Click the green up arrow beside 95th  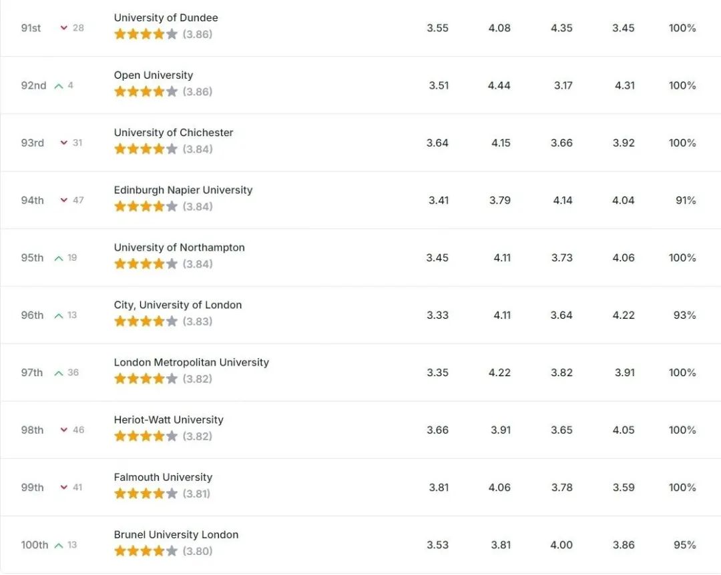tap(58, 258)
